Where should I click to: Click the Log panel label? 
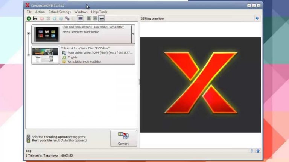tap(29, 151)
